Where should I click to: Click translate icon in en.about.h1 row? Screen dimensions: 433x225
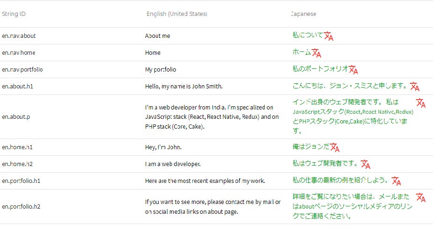click(x=414, y=87)
